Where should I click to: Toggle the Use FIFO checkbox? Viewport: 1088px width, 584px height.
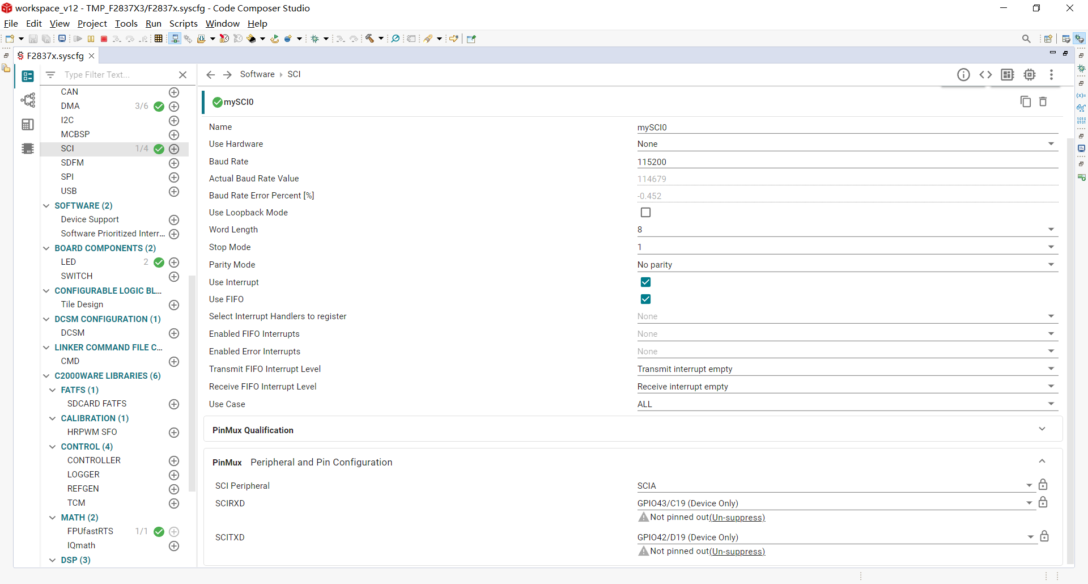coord(645,299)
